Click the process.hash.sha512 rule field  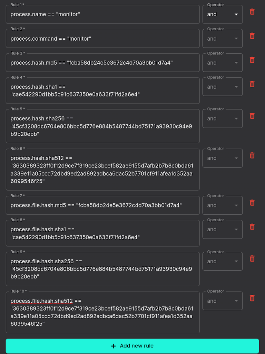(102, 169)
